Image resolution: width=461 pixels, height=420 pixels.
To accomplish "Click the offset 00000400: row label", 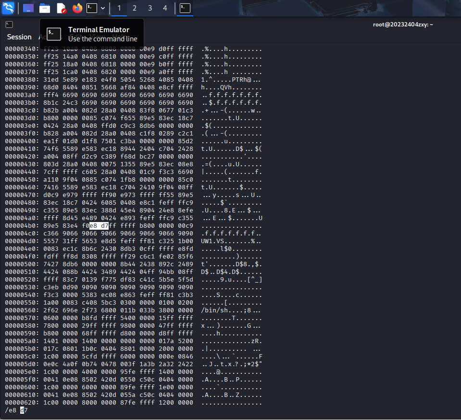I will (x=22, y=141).
